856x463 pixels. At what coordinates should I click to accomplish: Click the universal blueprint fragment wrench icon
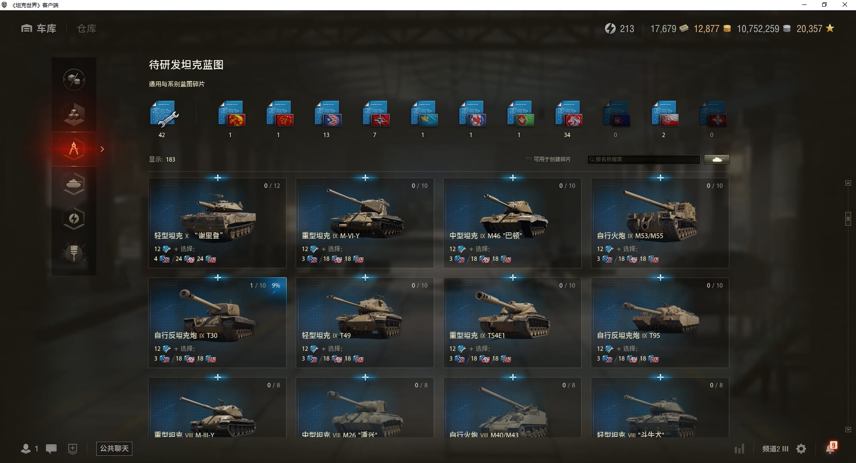[x=164, y=114]
